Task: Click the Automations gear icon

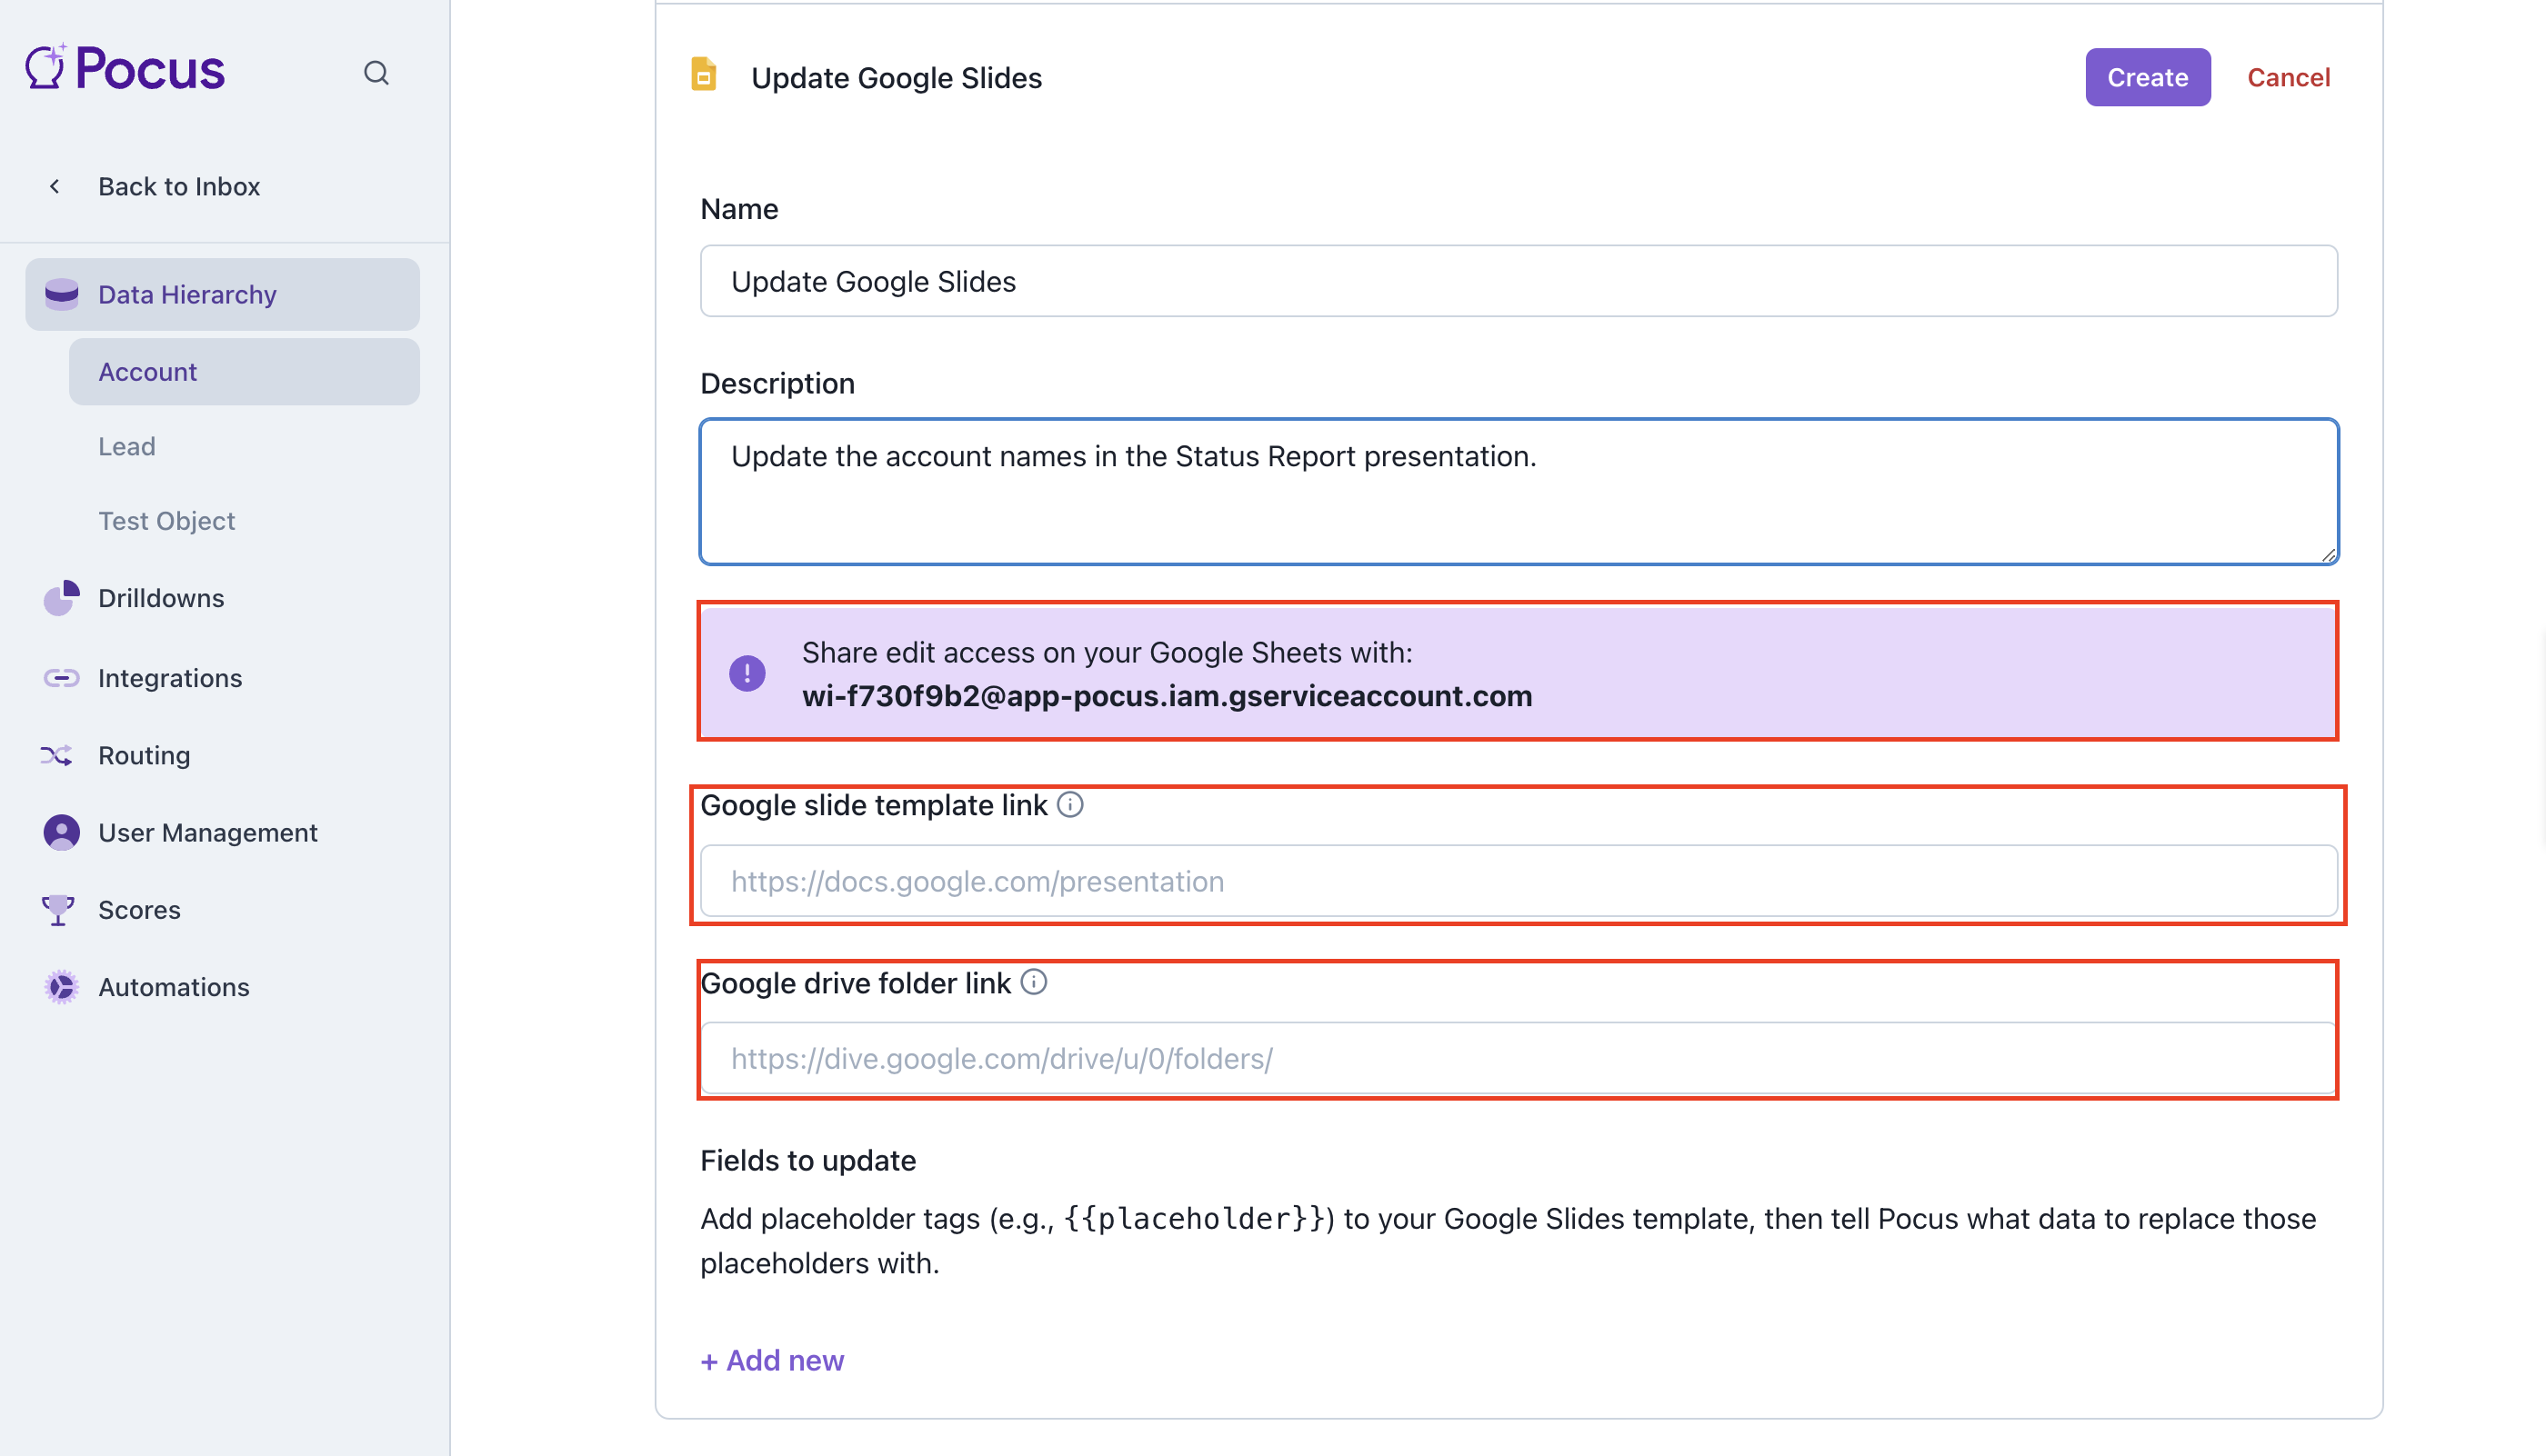Action: point(61,987)
